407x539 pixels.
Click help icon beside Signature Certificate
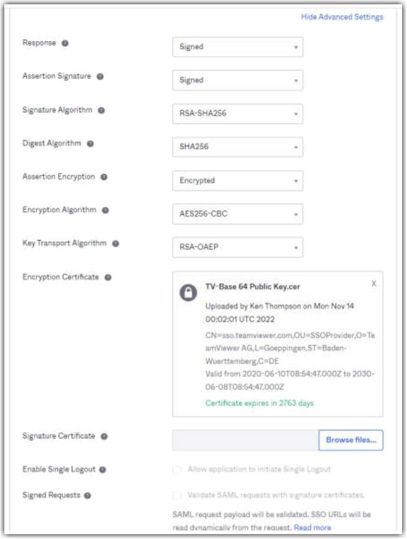104,437
